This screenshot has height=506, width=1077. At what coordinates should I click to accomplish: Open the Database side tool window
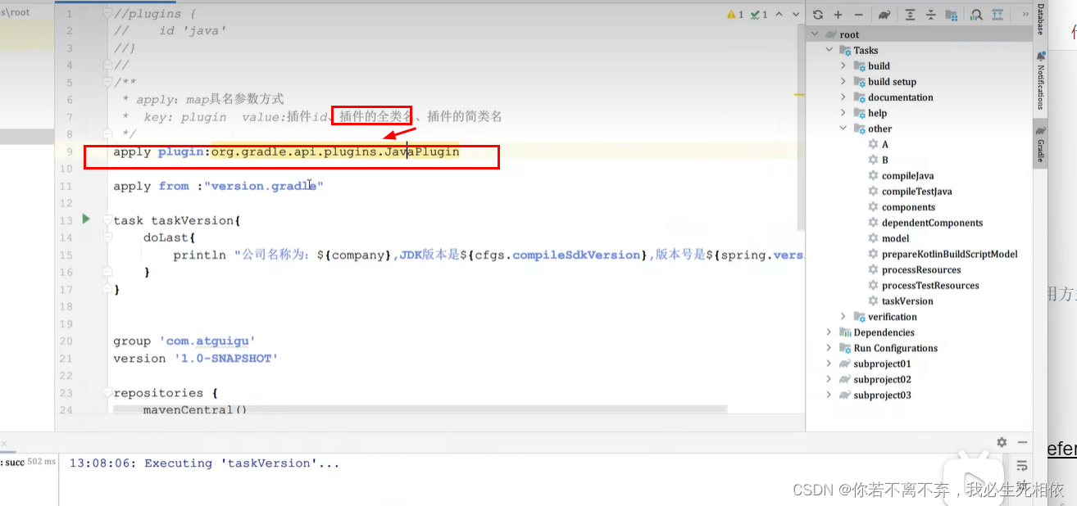pos(1040,19)
